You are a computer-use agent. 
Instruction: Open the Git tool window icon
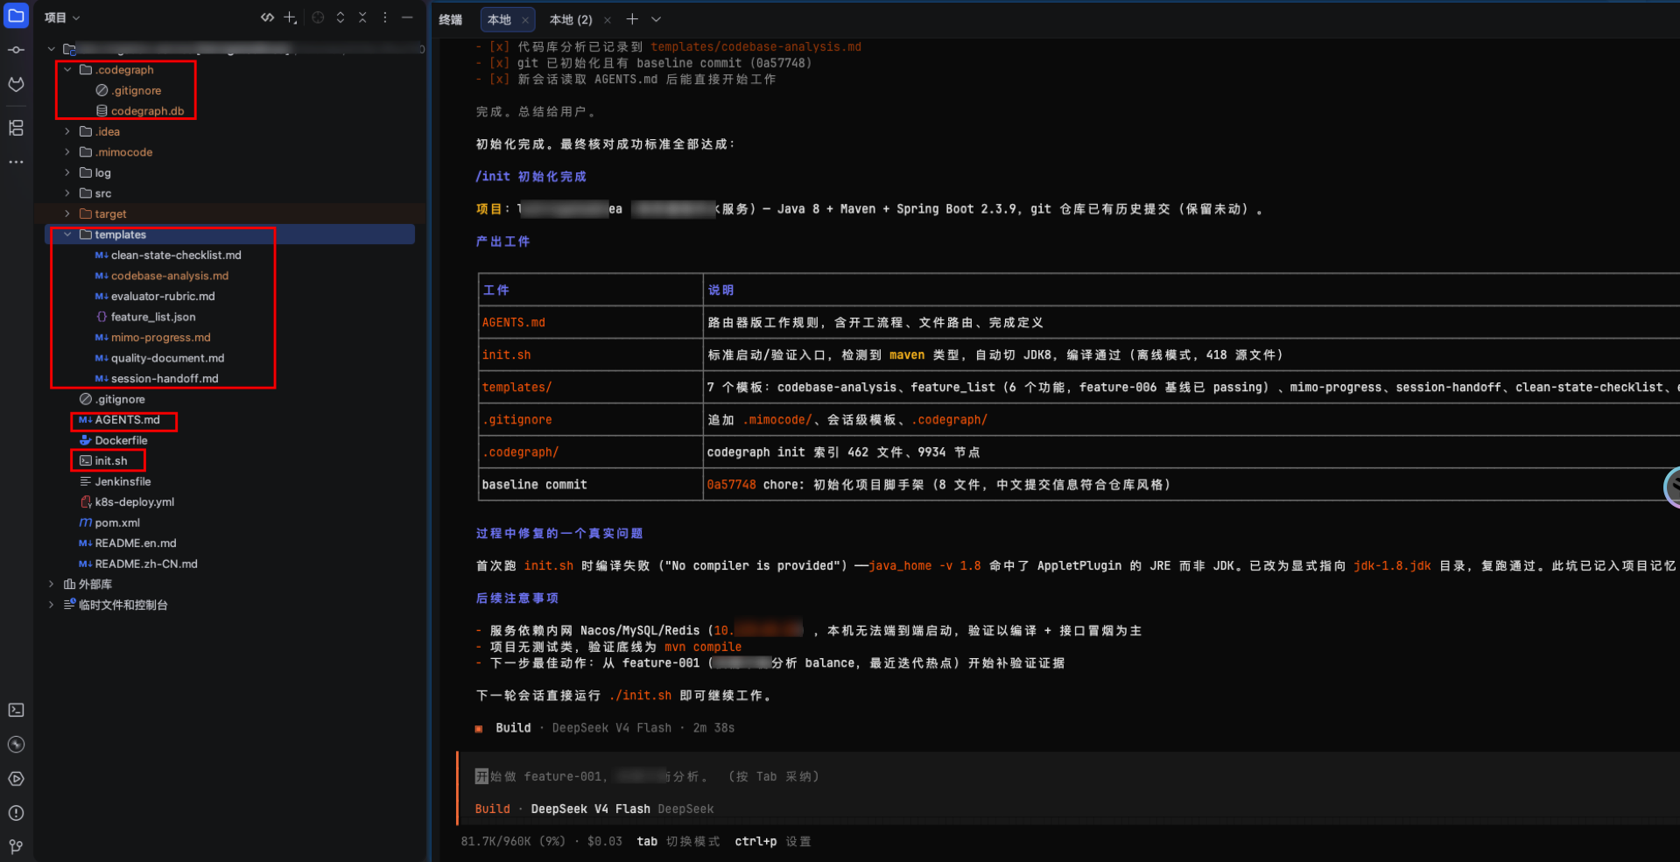16,846
